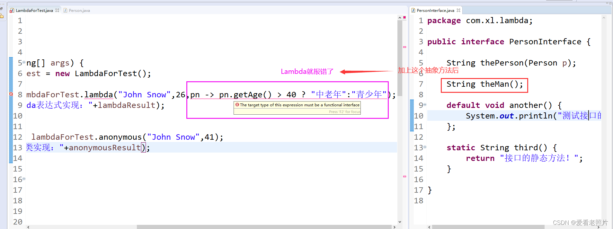Screen dimensions: 613x229
Task: Click 'String thePerson(Person p);' method line
Action: click(x=511, y=63)
